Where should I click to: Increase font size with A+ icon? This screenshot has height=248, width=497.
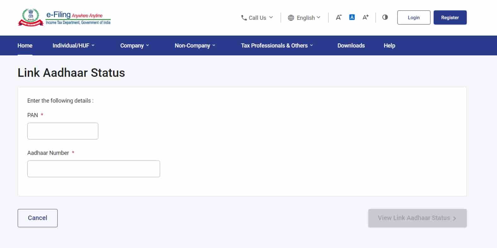(365, 17)
